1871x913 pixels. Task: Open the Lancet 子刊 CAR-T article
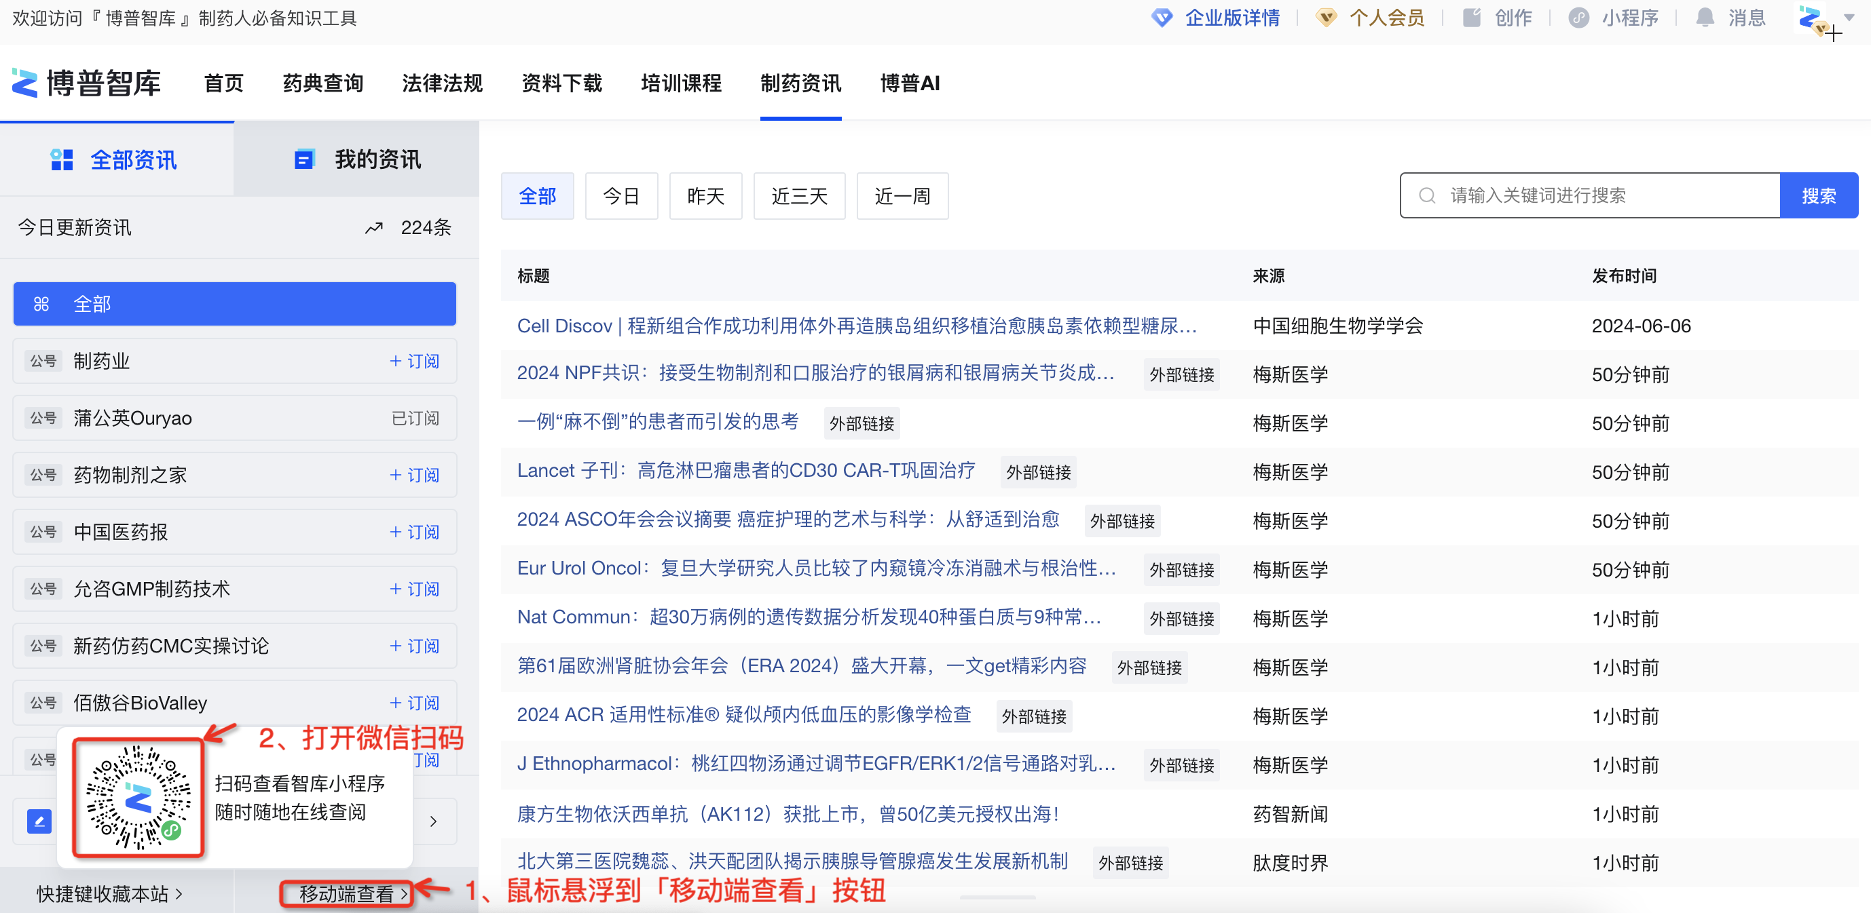pyautogui.click(x=746, y=470)
